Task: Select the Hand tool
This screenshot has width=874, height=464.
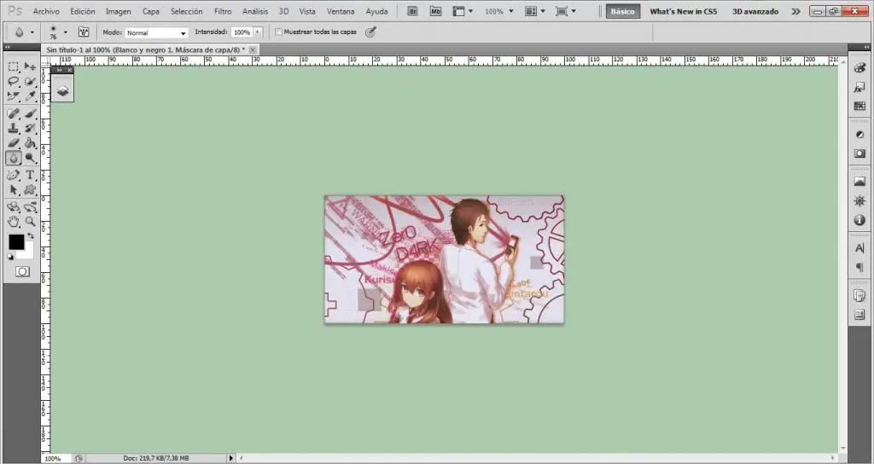Action: pyautogui.click(x=14, y=222)
